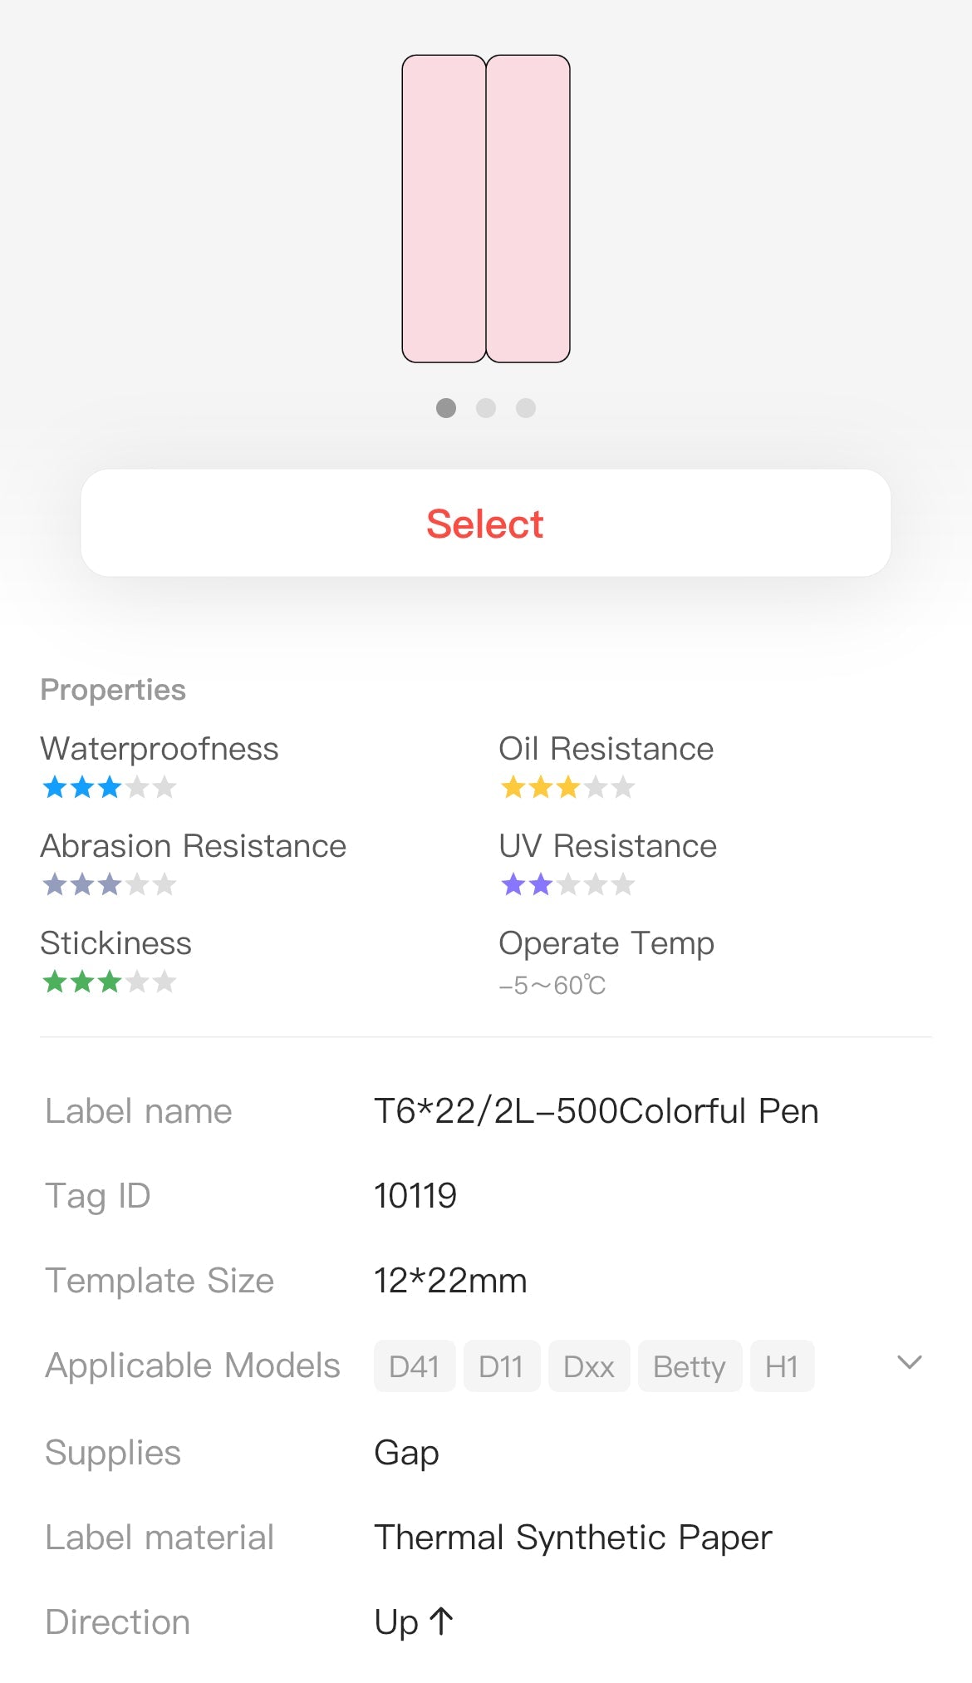Tap the pink label preview image

point(486,209)
